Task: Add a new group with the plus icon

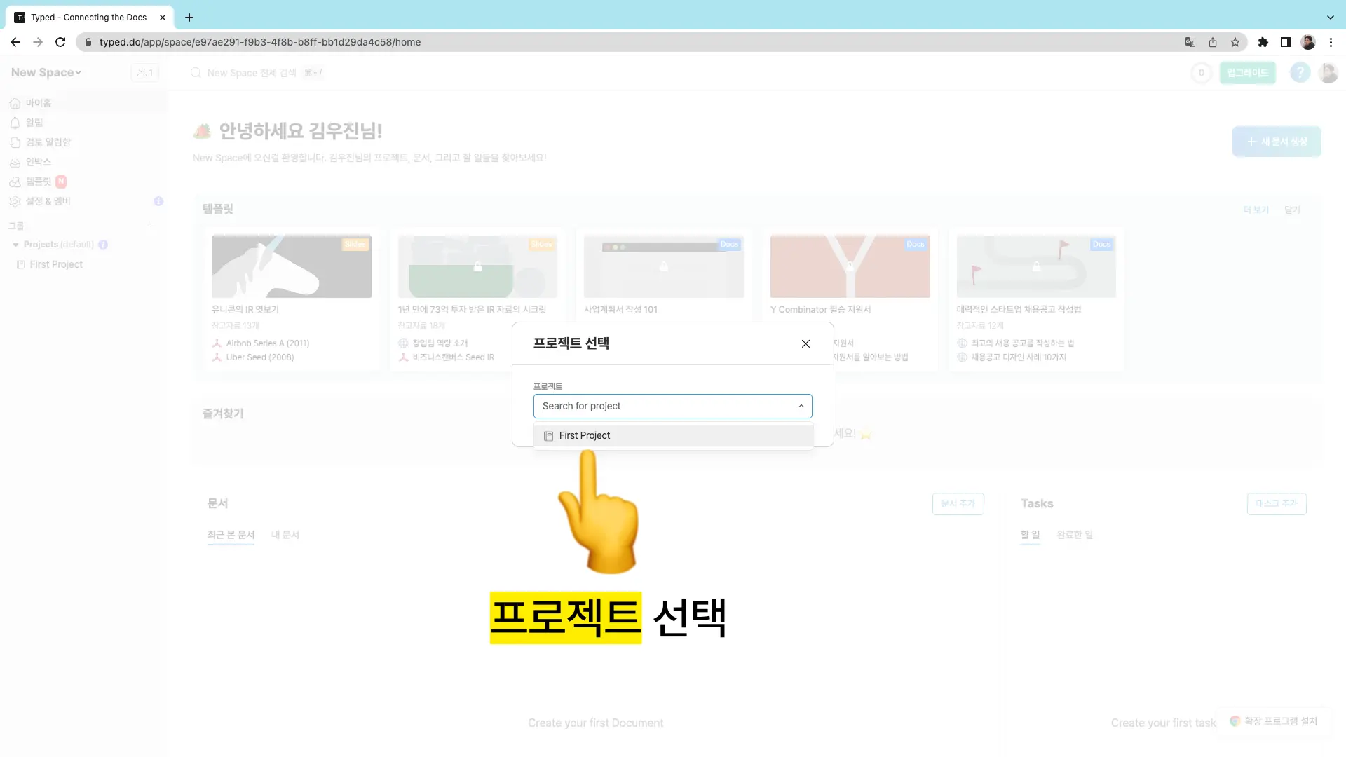Action: [151, 226]
